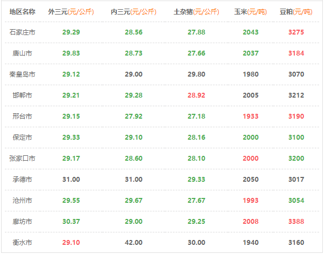
Task: Select the 张家口市 region name
Action: point(23,159)
